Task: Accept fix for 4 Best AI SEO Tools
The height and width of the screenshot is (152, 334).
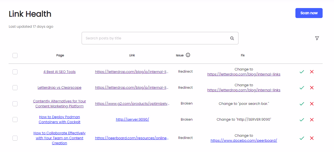Action: (x=302, y=72)
